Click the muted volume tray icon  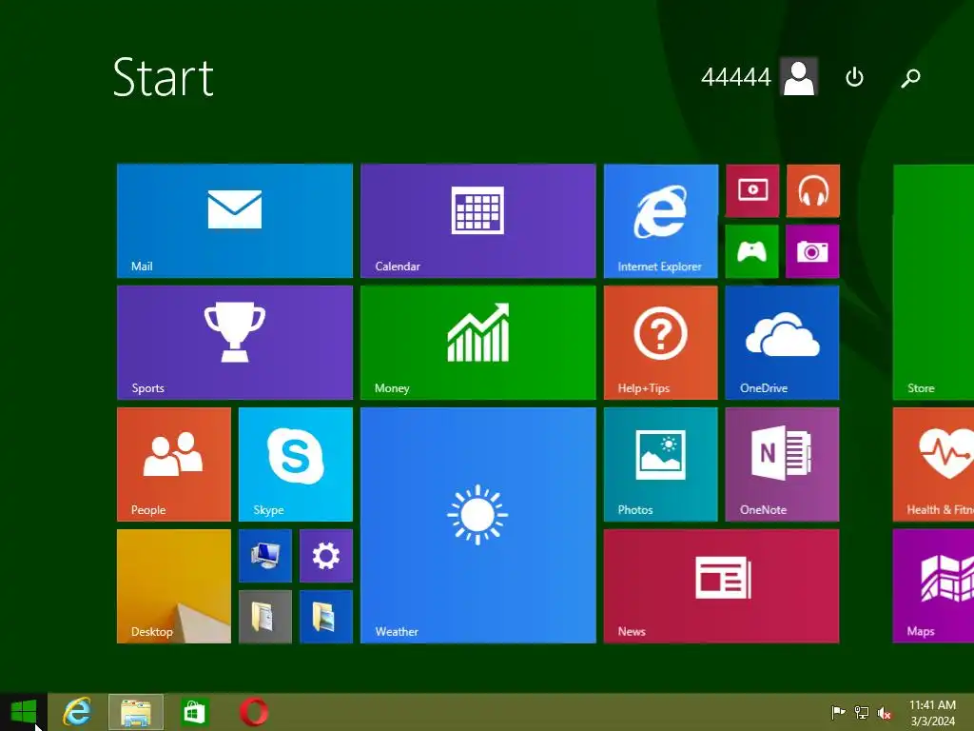[885, 713]
